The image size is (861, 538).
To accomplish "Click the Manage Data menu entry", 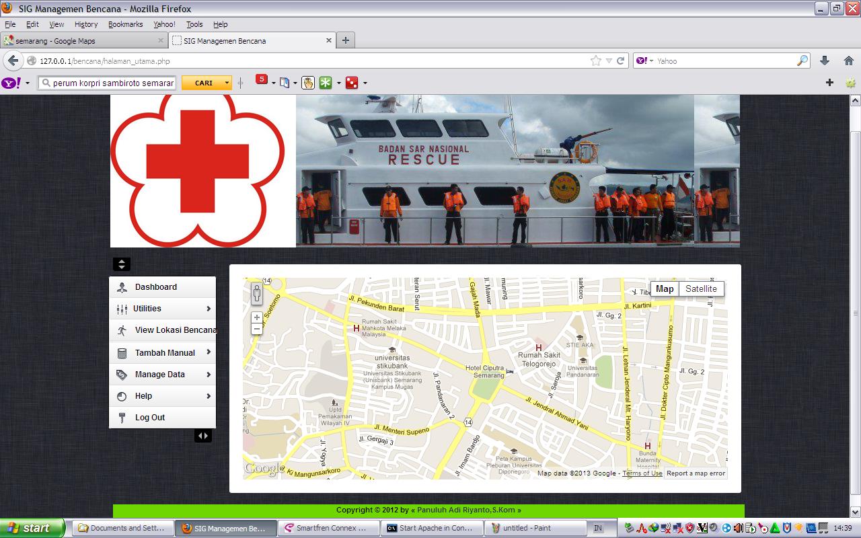I will (160, 375).
